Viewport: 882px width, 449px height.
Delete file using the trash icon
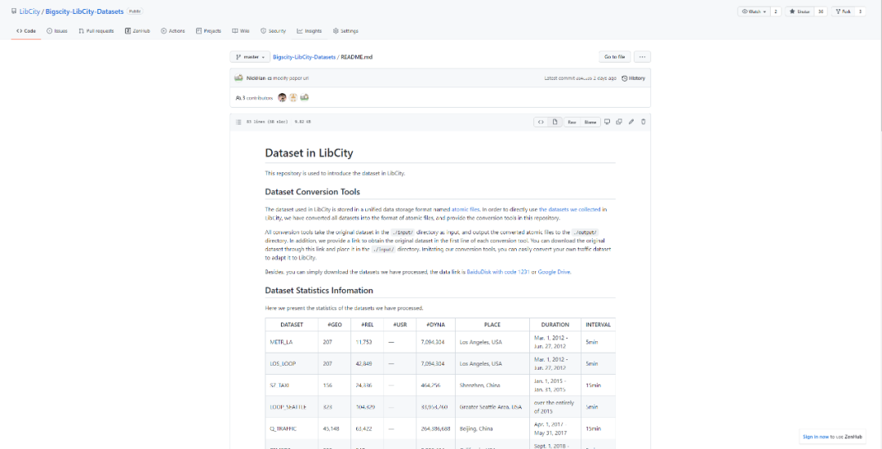[643, 122]
